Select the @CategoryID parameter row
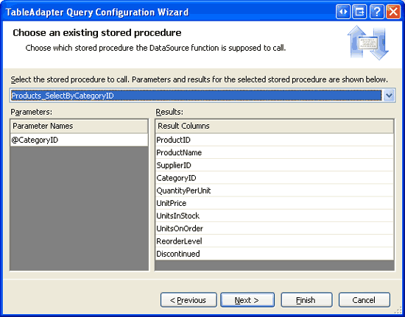The height and width of the screenshot is (317, 405). [x=79, y=140]
